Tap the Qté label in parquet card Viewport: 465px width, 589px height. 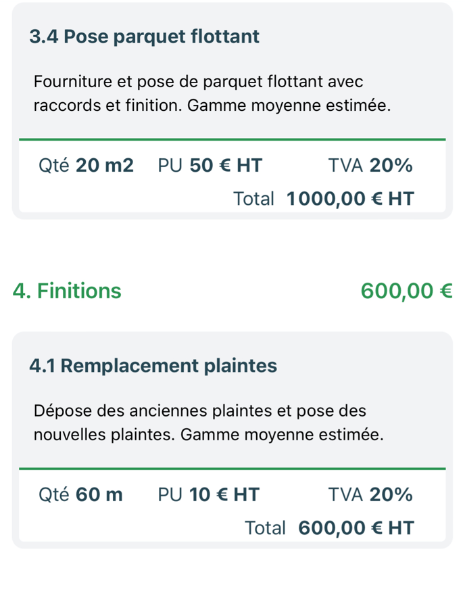tap(53, 165)
